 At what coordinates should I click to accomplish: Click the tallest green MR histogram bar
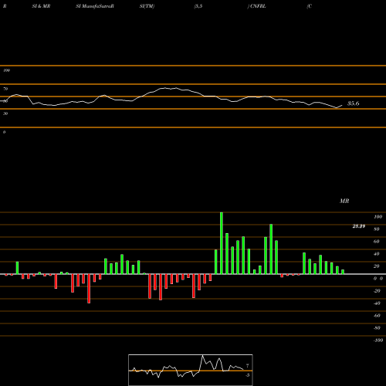(x=222, y=243)
